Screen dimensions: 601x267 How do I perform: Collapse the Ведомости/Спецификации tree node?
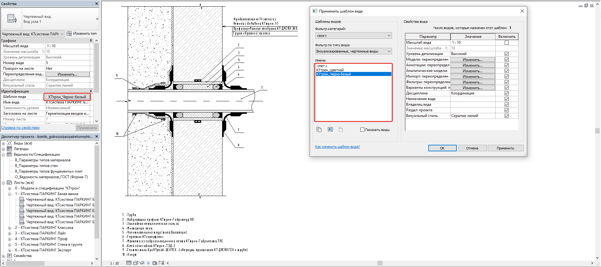click(3, 154)
